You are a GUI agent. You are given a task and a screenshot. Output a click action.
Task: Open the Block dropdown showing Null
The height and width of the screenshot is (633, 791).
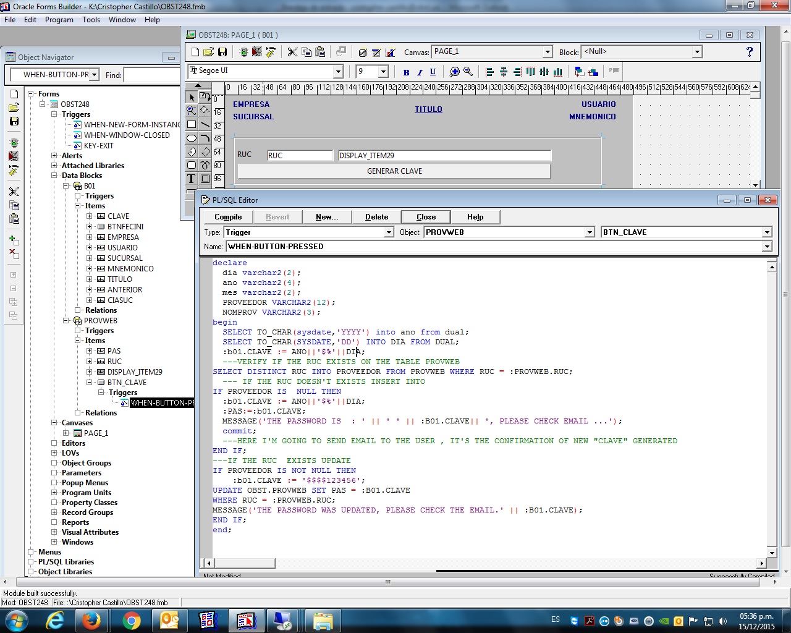(697, 52)
